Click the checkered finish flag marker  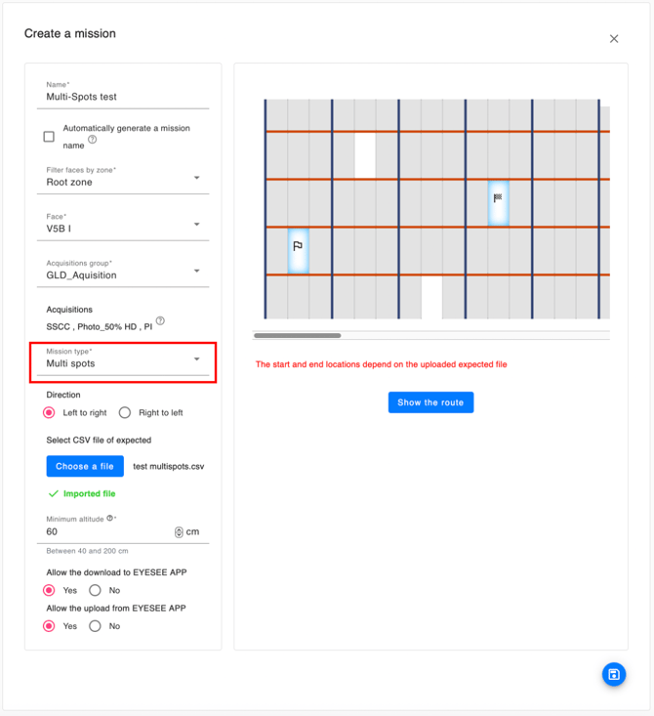tap(498, 199)
